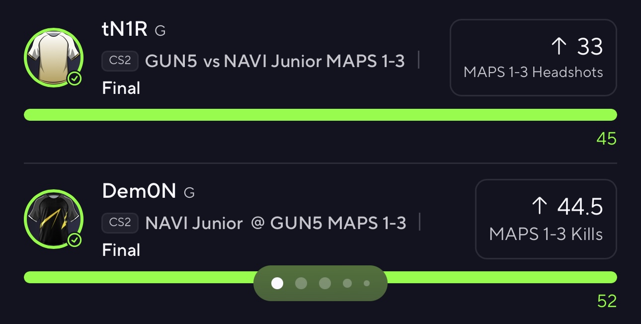Tap the CS2 badge beside NAVI Junior @ GUN5

[x=120, y=223]
